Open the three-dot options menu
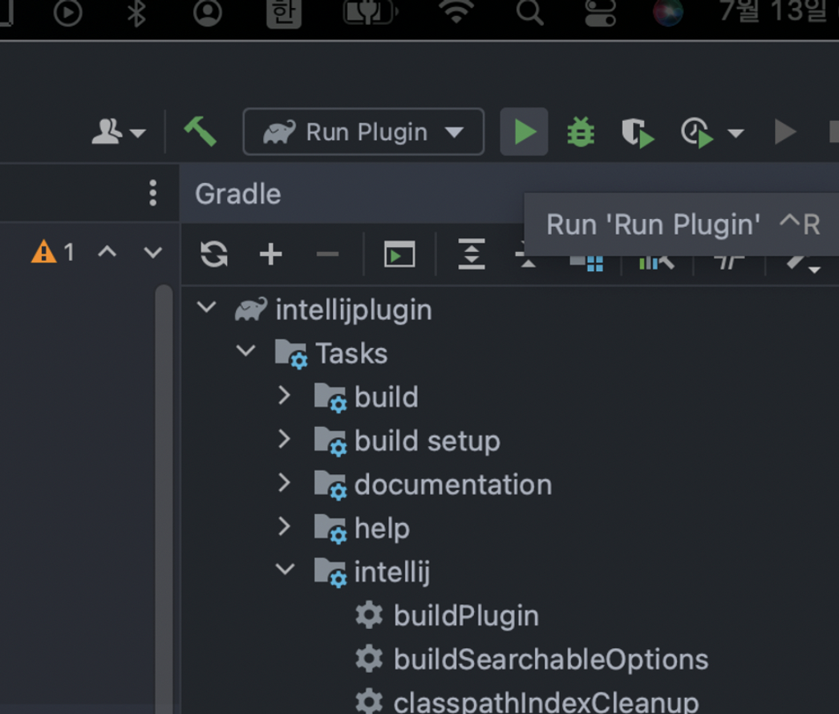The image size is (839, 714). (153, 193)
